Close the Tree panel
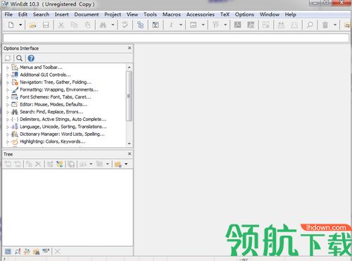The image size is (352, 261). point(130,154)
